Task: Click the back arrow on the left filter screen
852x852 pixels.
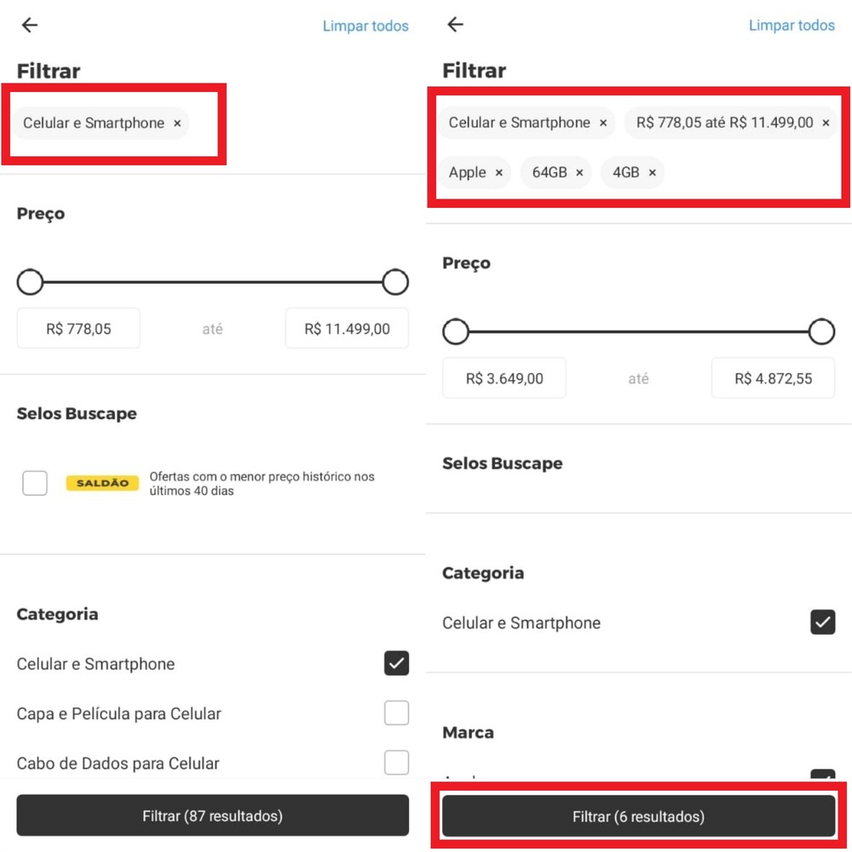Action: point(29,25)
